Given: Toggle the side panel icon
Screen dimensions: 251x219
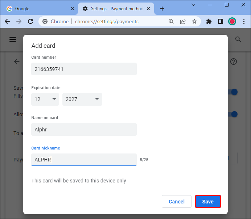Looking at the screenshot, I should pos(221,21).
